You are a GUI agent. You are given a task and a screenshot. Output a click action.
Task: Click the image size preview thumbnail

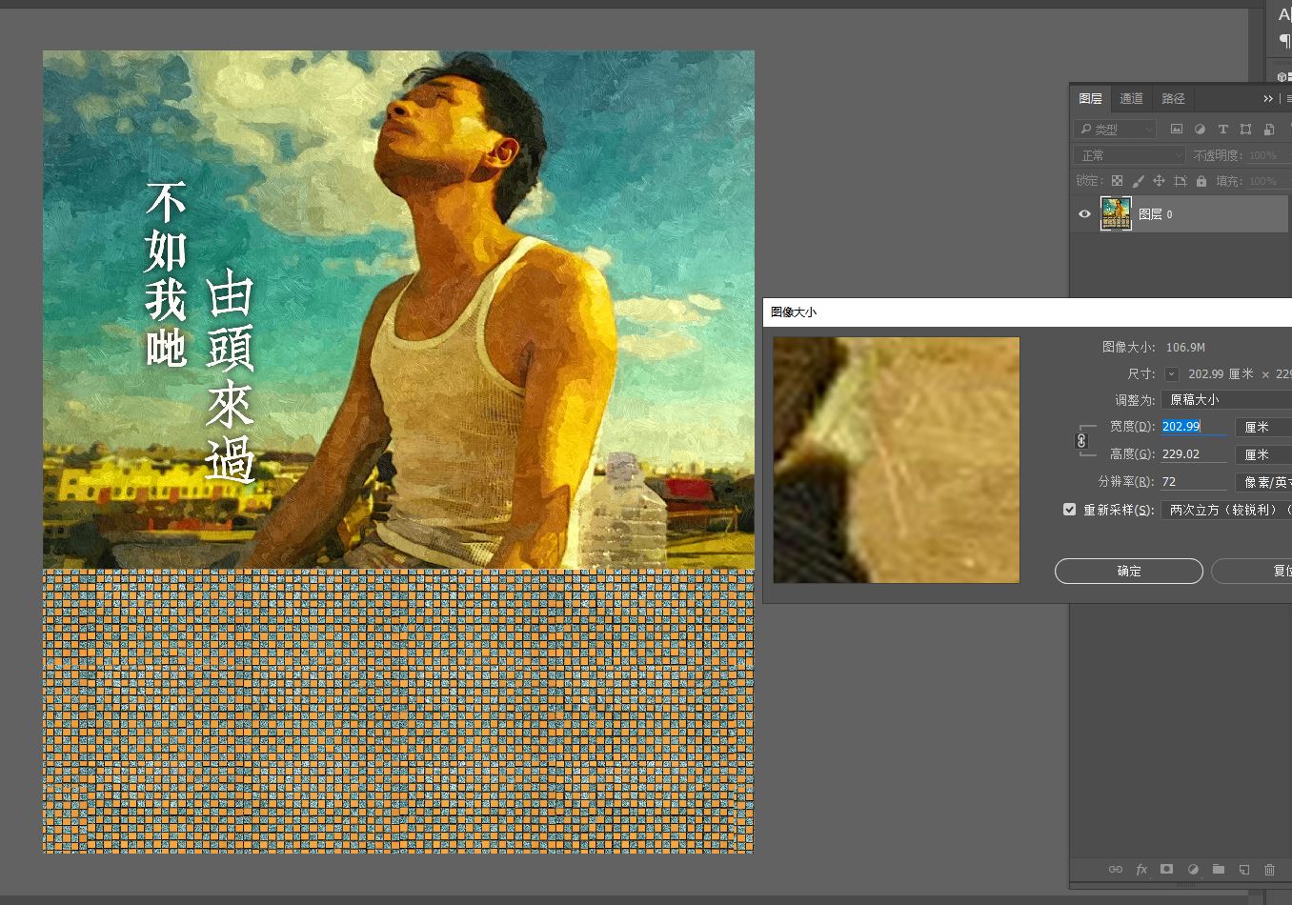click(x=897, y=460)
